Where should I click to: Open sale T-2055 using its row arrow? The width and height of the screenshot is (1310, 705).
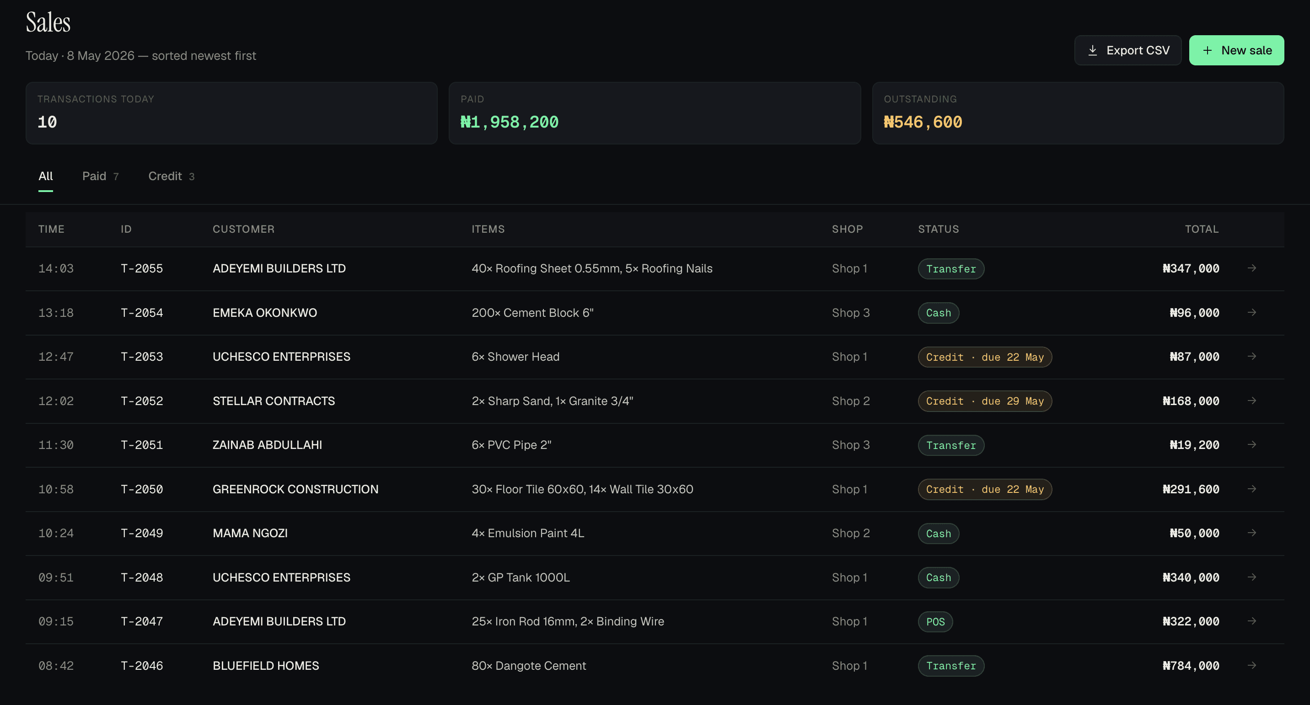1251,268
